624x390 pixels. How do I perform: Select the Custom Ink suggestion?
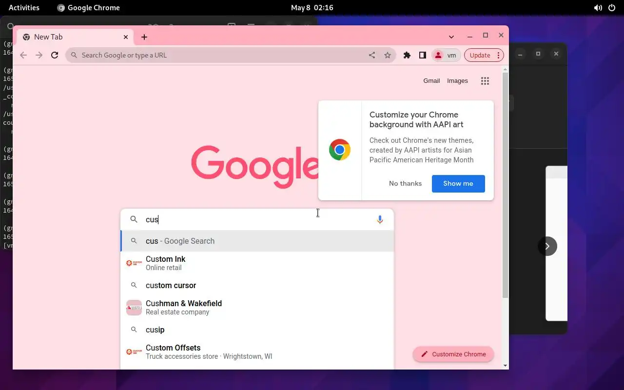(x=257, y=263)
